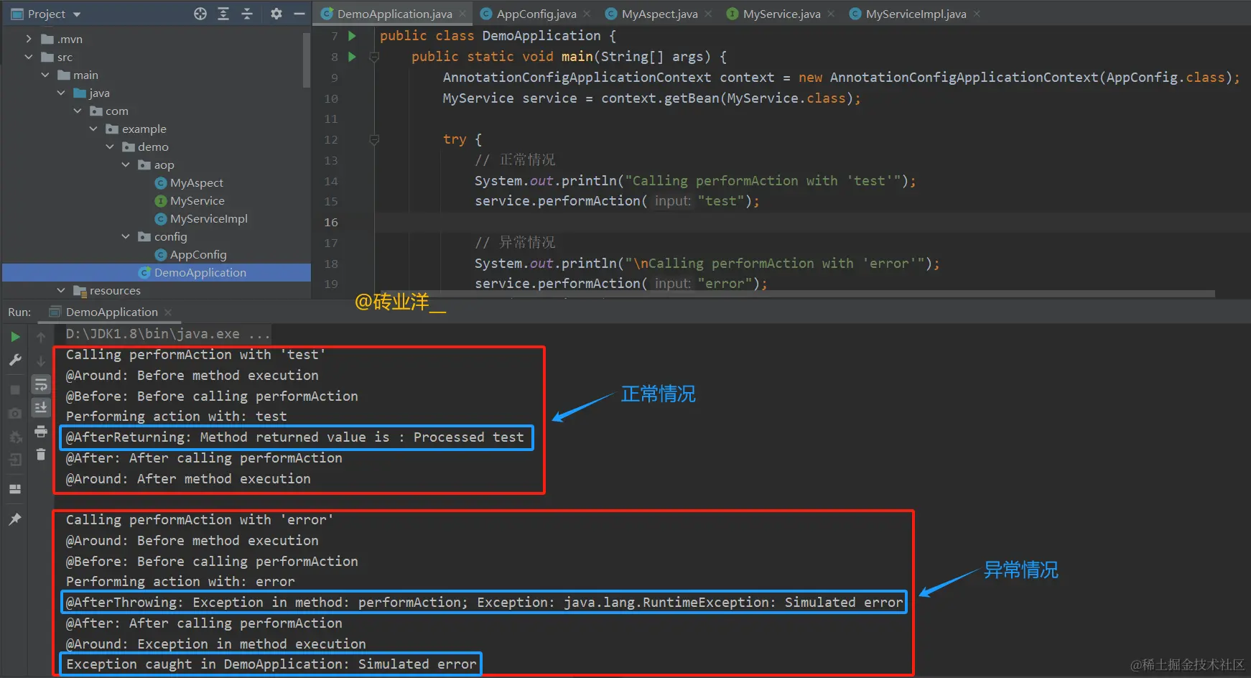Click the Restore Layout icon in Run panel
The image size is (1251, 678).
click(x=15, y=489)
